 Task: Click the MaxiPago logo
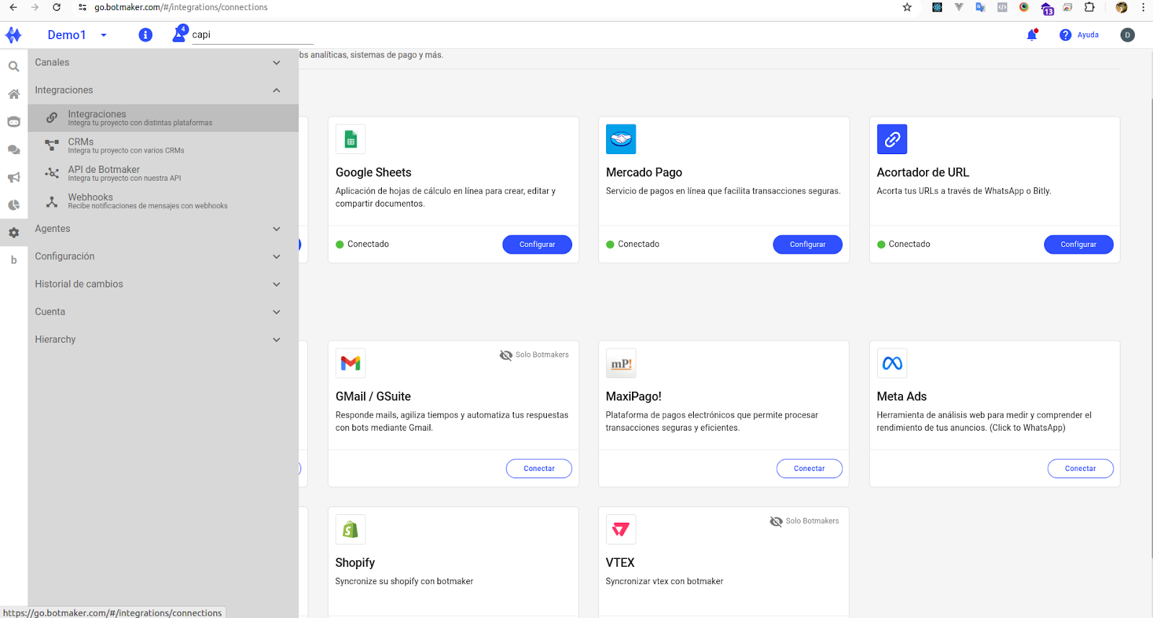621,363
